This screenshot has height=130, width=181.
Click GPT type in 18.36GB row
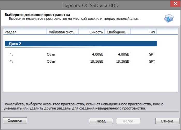pyautogui.click(x=152, y=61)
